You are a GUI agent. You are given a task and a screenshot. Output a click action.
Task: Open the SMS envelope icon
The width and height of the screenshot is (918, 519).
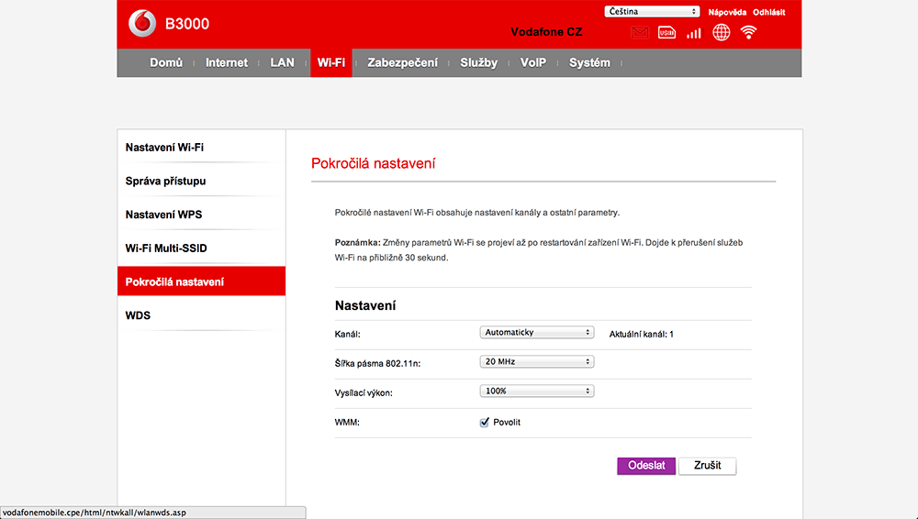point(640,33)
